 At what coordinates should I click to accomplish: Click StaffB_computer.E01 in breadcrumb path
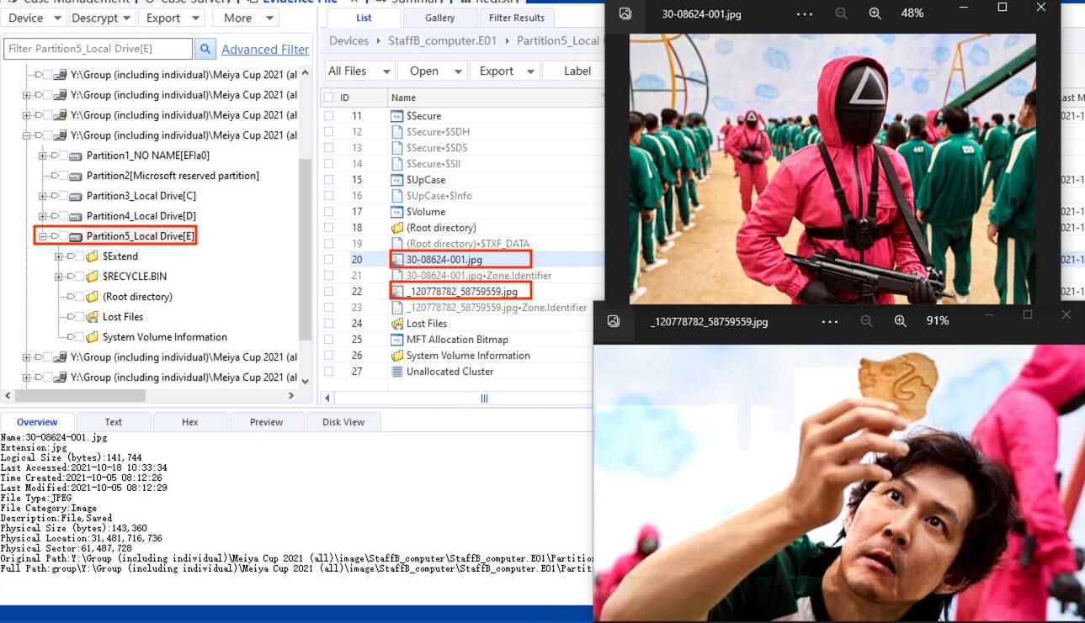(444, 40)
